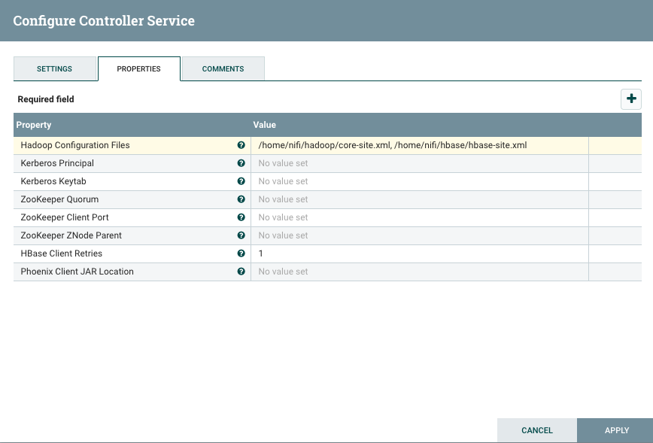Switch to the Settings tab
This screenshot has height=443, width=653.
[x=55, y=68]
